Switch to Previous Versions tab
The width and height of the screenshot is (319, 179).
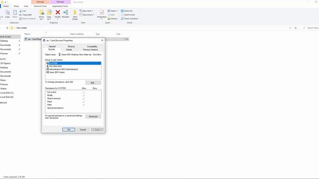pyautogui.click(x=90, y=50)
